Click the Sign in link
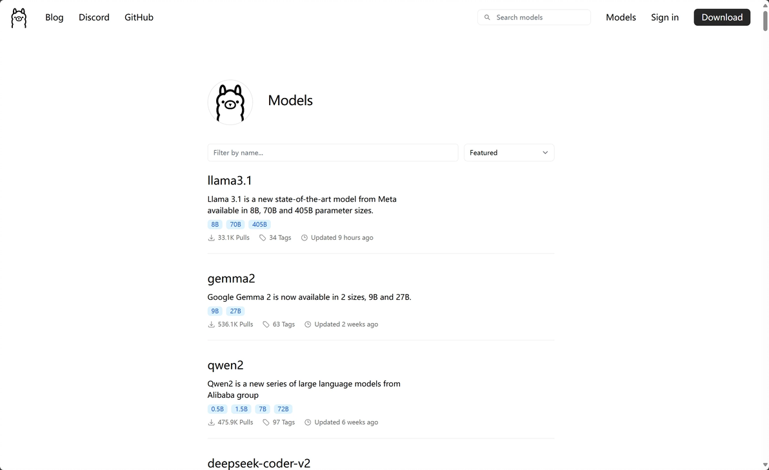 click(x=664, y=17)
